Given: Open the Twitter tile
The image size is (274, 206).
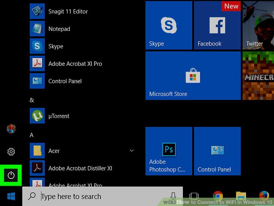Looking at the screenshot, I should pyautogui.click(x=258, y=25).
